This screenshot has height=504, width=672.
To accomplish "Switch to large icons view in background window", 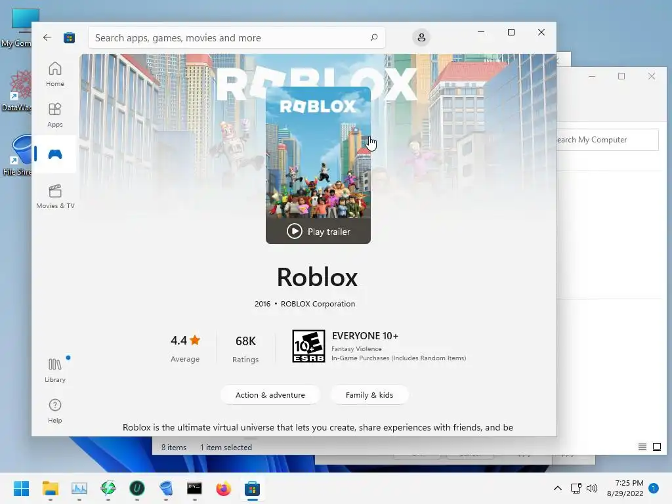I will [656, 447].
